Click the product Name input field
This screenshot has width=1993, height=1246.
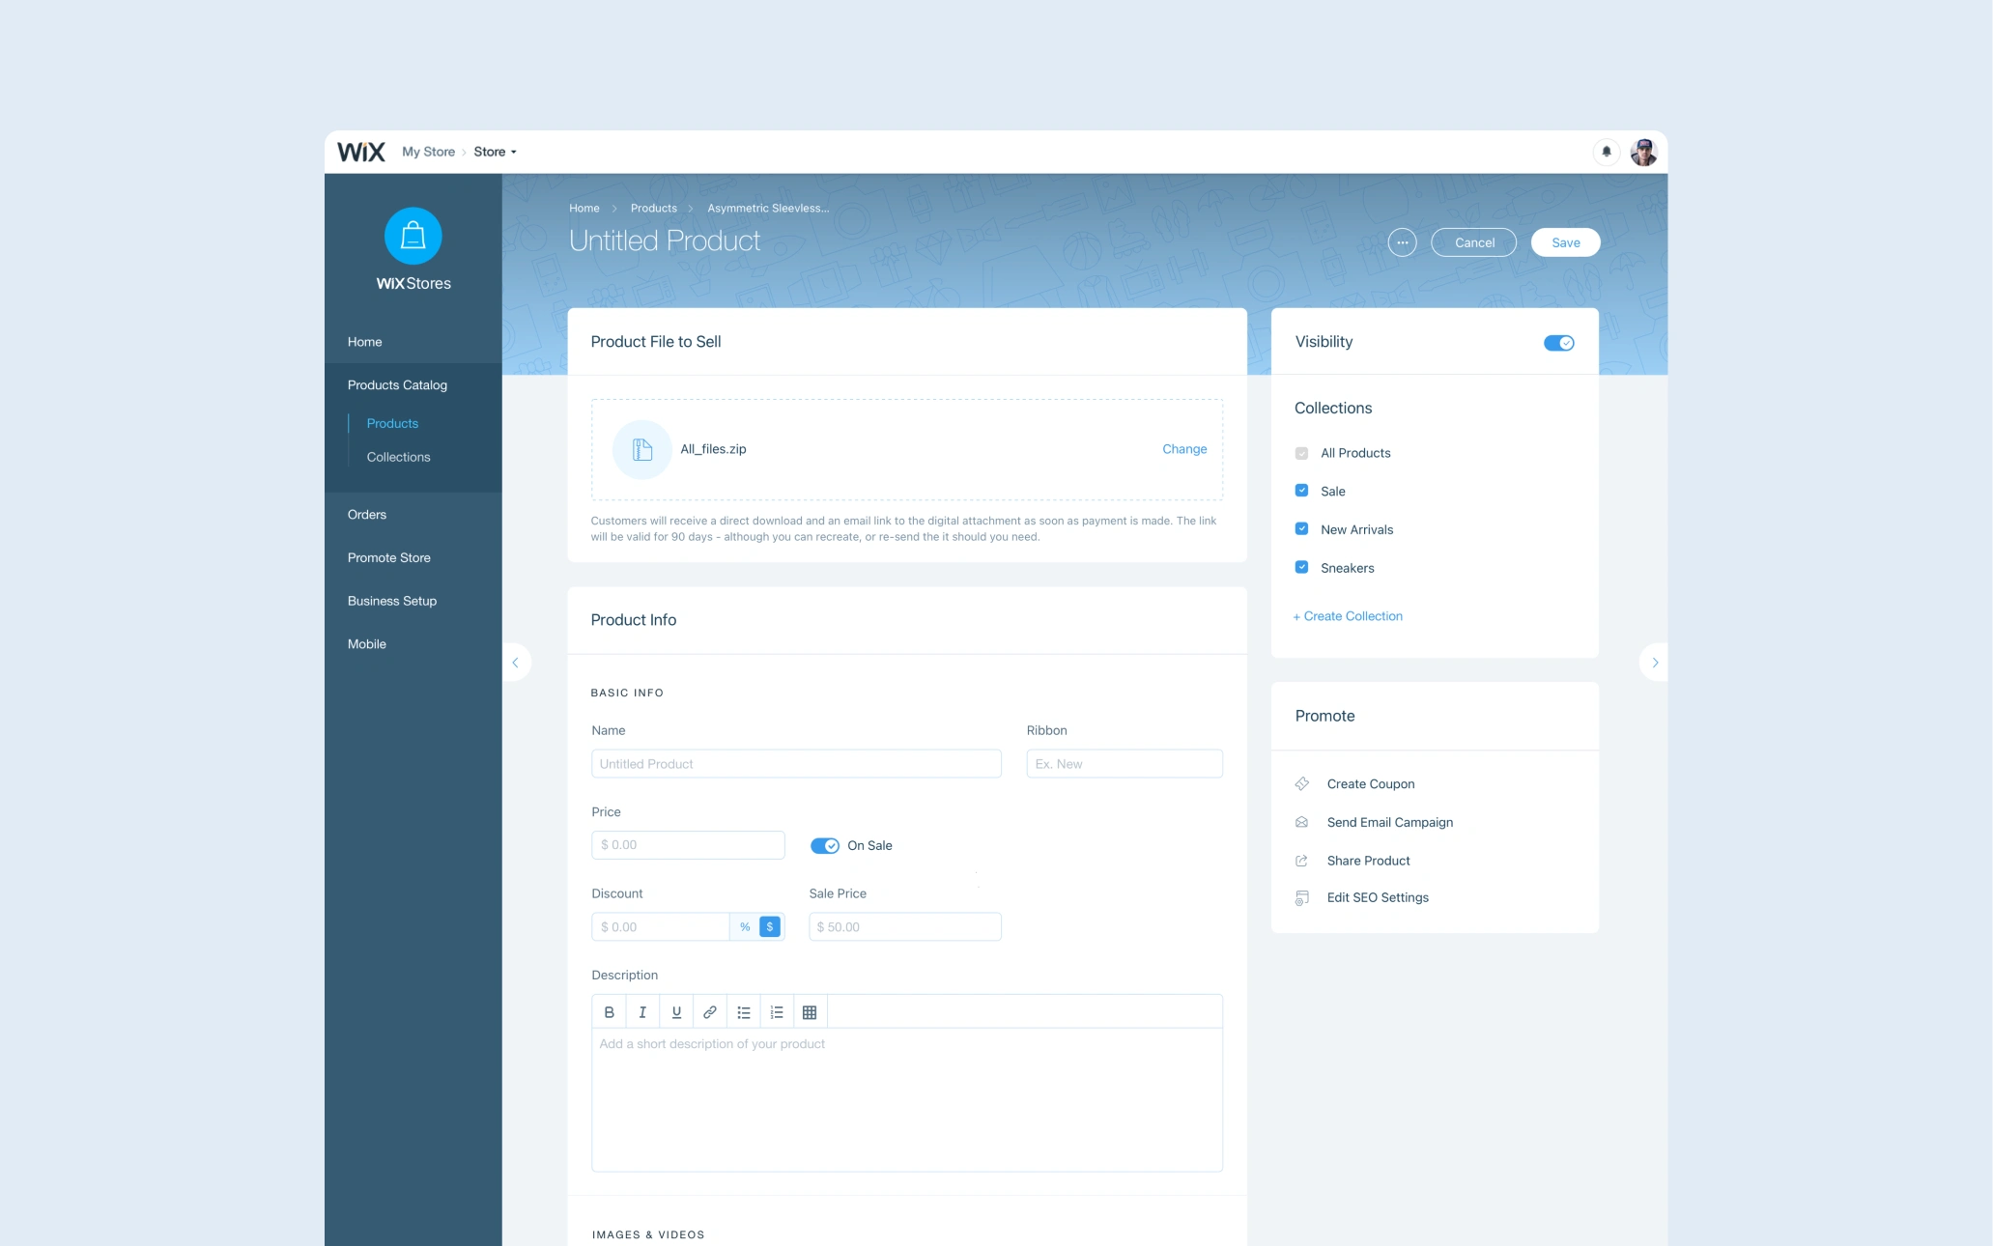tap(795, 764)
